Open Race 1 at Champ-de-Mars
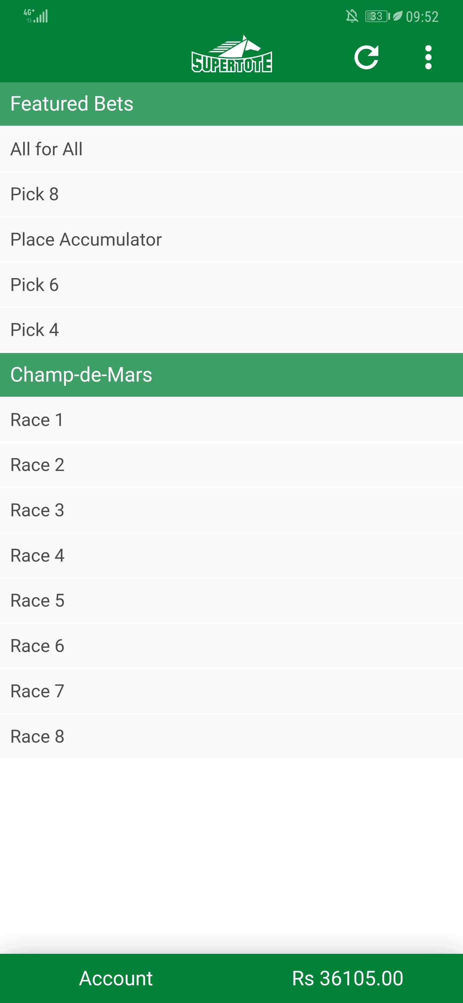The height and width of the screenshot is (1003, 463). click(231, 420)
